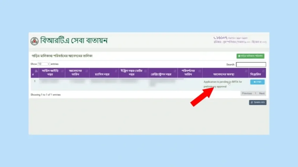Sort by ইঞ্জিন নম্বর/মোটর নম্বর column
This screenshot has width=298, height=167.
(133, 73)
